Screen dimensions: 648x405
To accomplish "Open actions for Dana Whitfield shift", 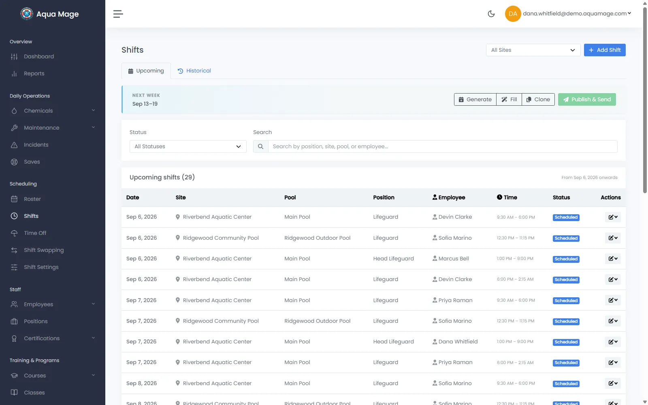I will click(x=613, y=342).
